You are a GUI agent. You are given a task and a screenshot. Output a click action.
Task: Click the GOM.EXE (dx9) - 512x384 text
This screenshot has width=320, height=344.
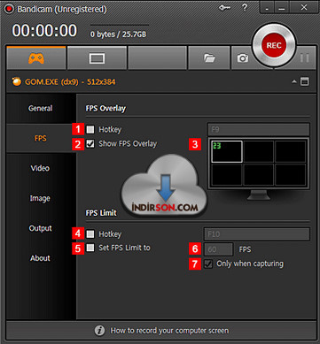[70, 81]
